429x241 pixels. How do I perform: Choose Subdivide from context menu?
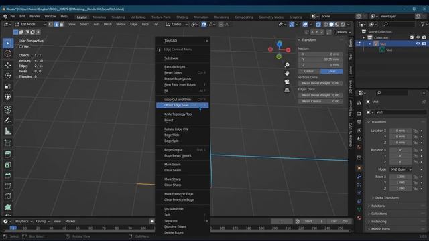(x=183, y=58)
